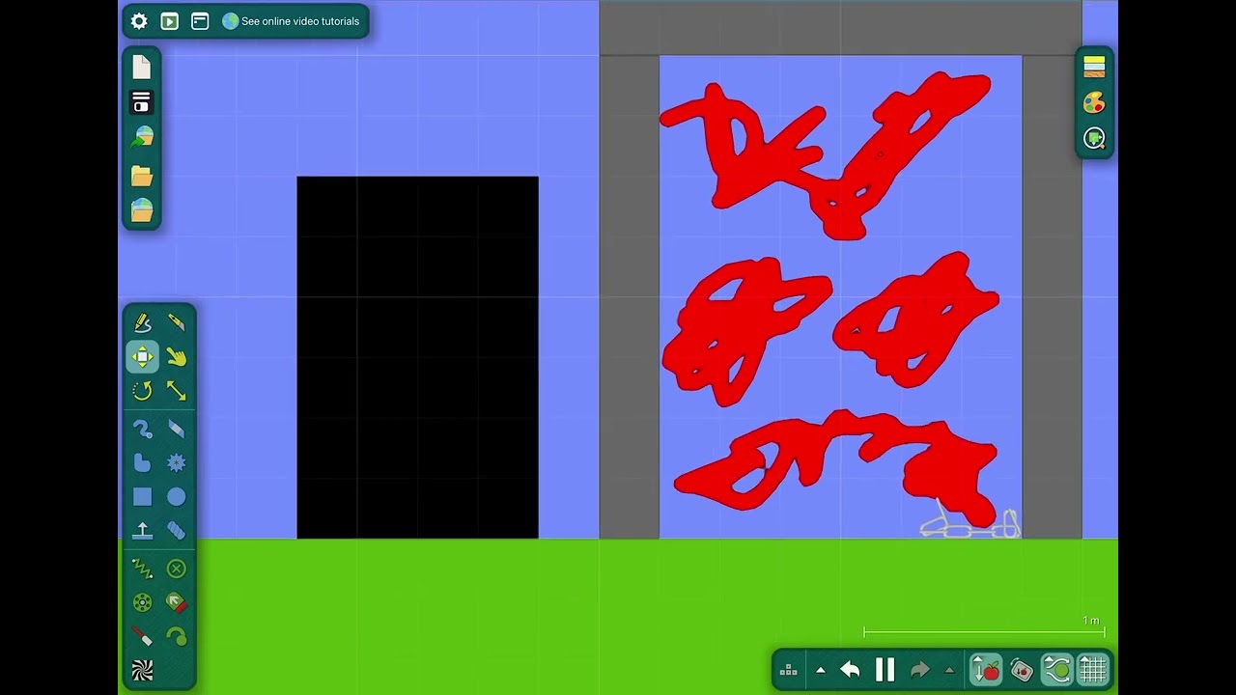This screenshot has width=1236, height=695.
Task: Select the Polygon tool
Action: click(142, 462)
